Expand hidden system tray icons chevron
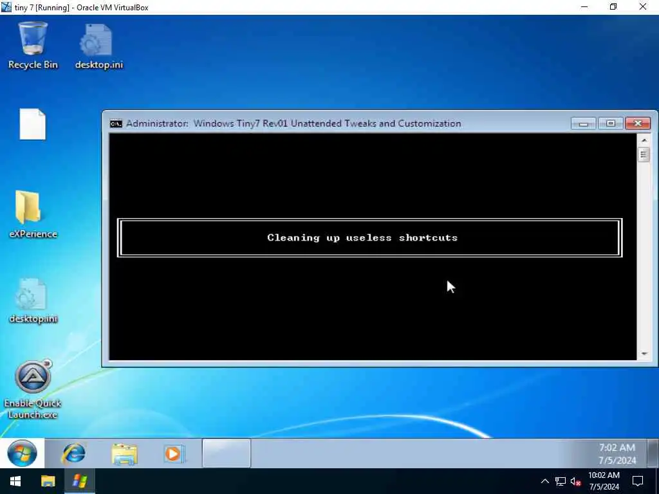 point(544,481)
